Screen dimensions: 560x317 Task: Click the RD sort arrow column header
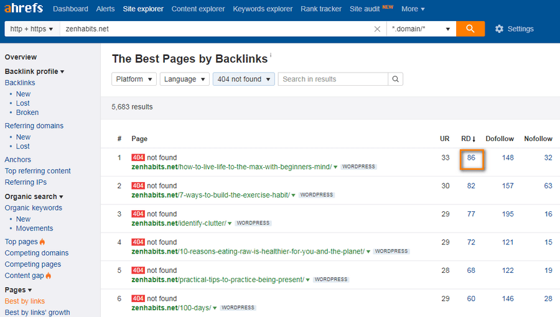click(468, 139)
